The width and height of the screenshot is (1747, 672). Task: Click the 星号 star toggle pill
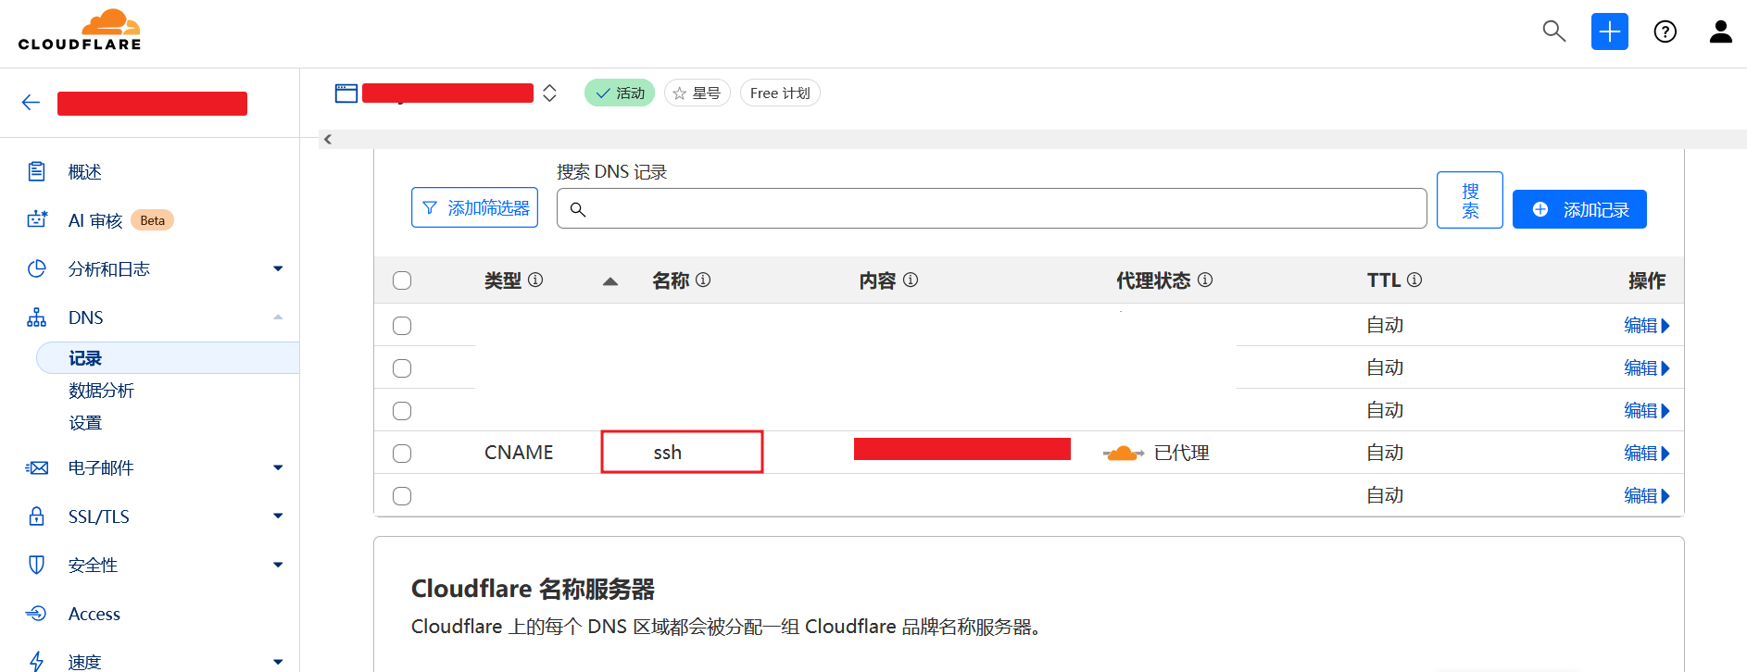698,93
